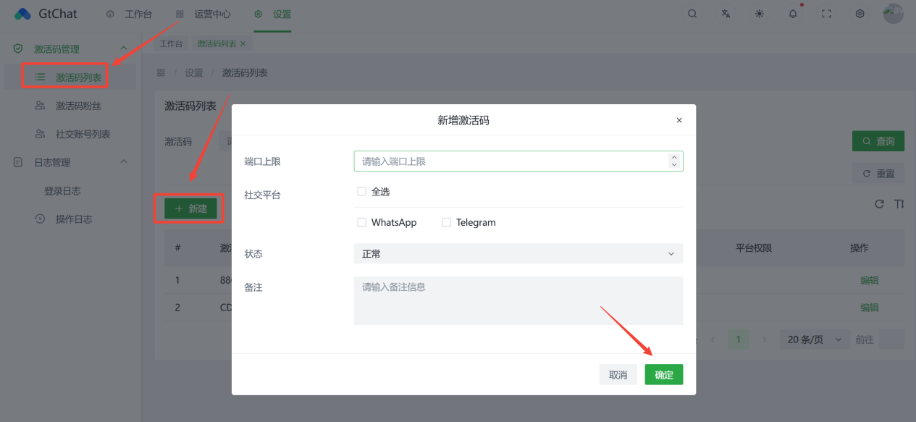Click the green 确定 button
Screen dimensions: 916x422
[663, 374]
